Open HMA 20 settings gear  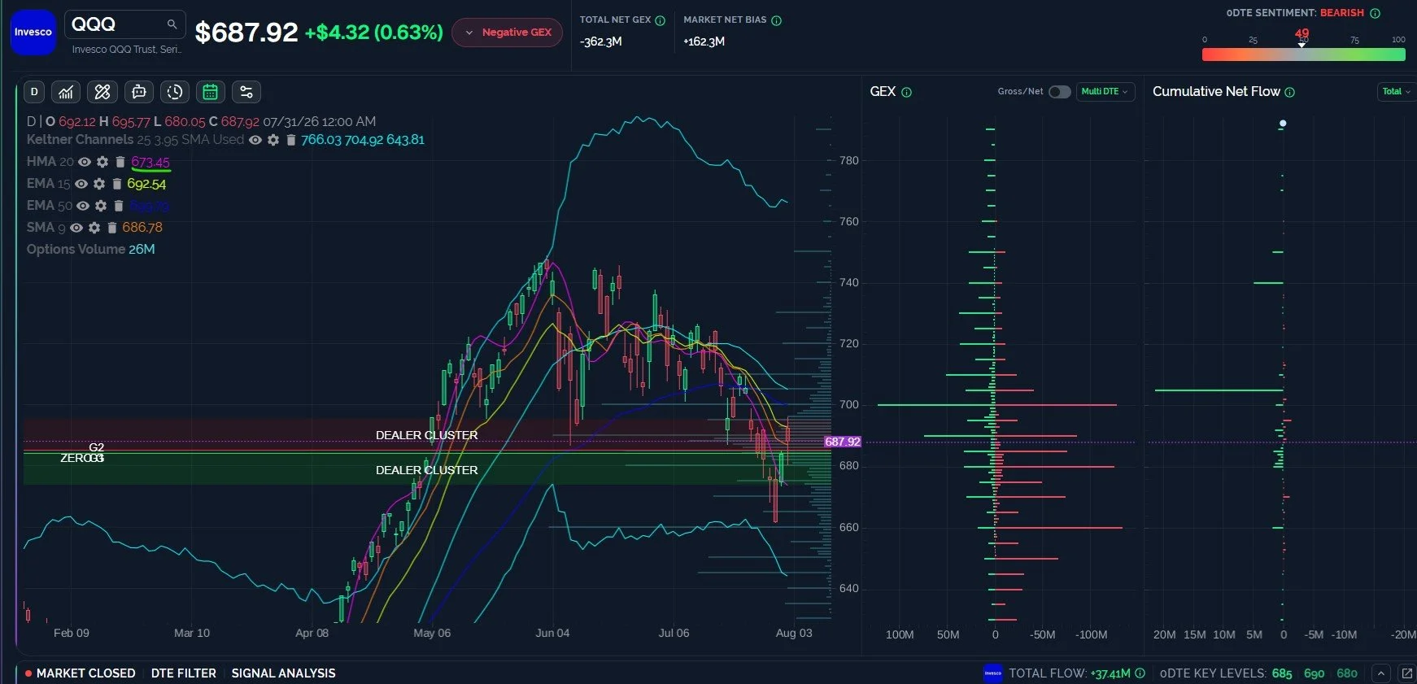pos(102,162)
